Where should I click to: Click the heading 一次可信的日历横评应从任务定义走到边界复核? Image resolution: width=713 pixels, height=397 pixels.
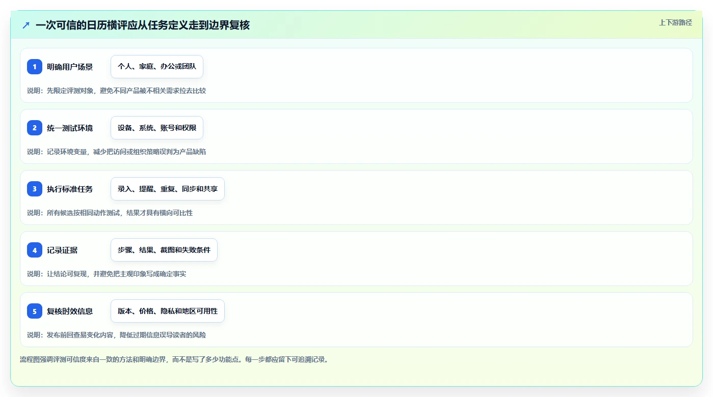pos(143,25)
